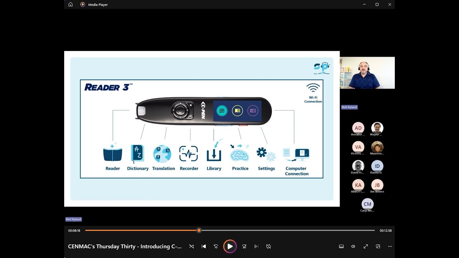This screenshot has height=258, width=459.
Task: Skip back 10 seconds
Action: coord(216,247)
